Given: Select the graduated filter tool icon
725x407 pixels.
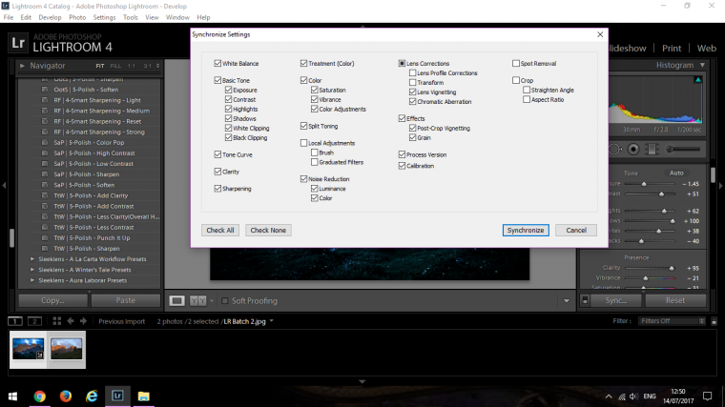Looking at the screenshot, I should tap(652, 150).
